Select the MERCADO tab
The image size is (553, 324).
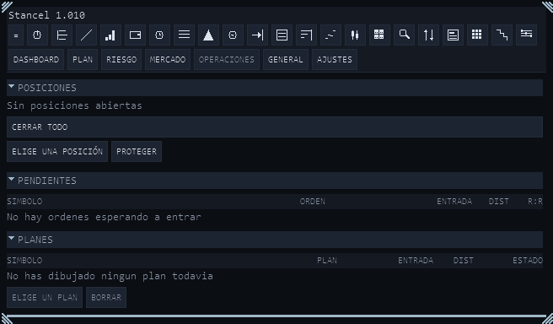[168, 60]
